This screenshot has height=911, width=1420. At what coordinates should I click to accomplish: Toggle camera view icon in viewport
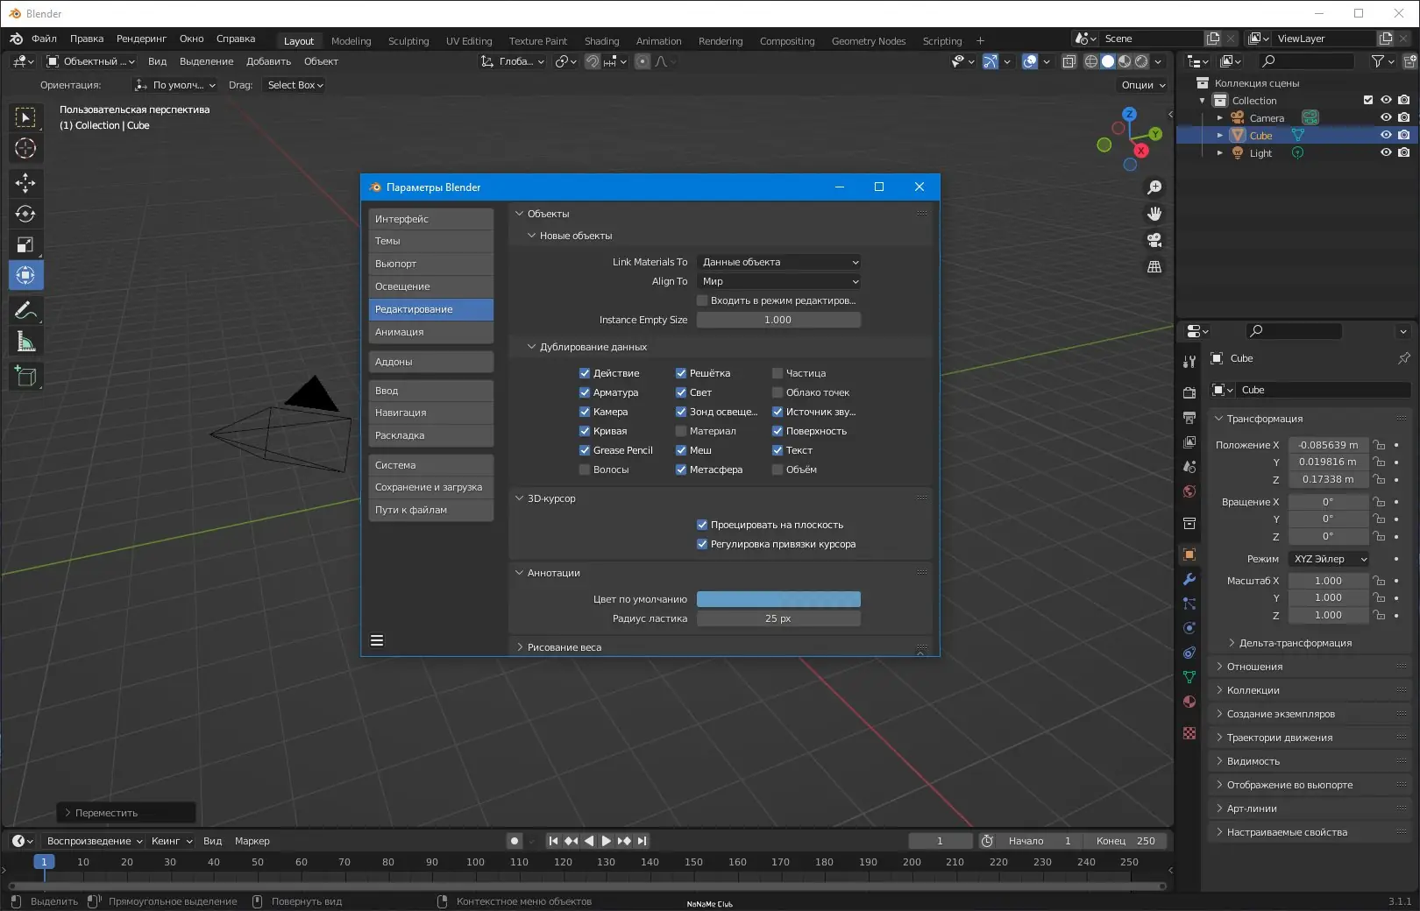(x=1154, y=240)
